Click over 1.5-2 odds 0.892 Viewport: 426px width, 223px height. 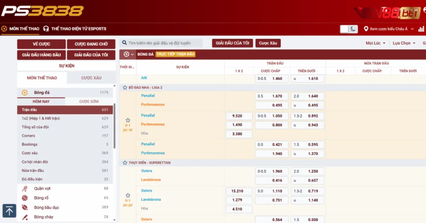point(307,116)
